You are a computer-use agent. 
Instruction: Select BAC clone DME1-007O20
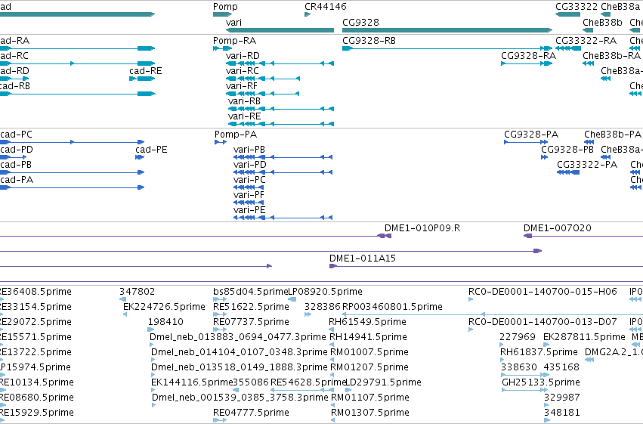click(558, 228)
